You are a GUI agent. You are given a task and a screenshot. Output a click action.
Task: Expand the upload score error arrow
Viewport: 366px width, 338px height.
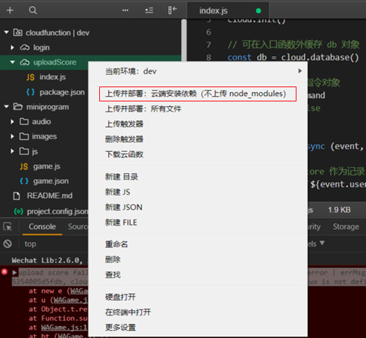(x=14, y=272)
